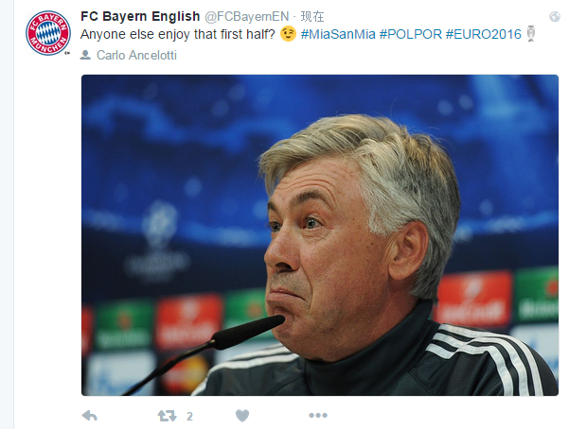Open the #EURO2016 hashtag link

pyautogui.click(x=484, y=34)
